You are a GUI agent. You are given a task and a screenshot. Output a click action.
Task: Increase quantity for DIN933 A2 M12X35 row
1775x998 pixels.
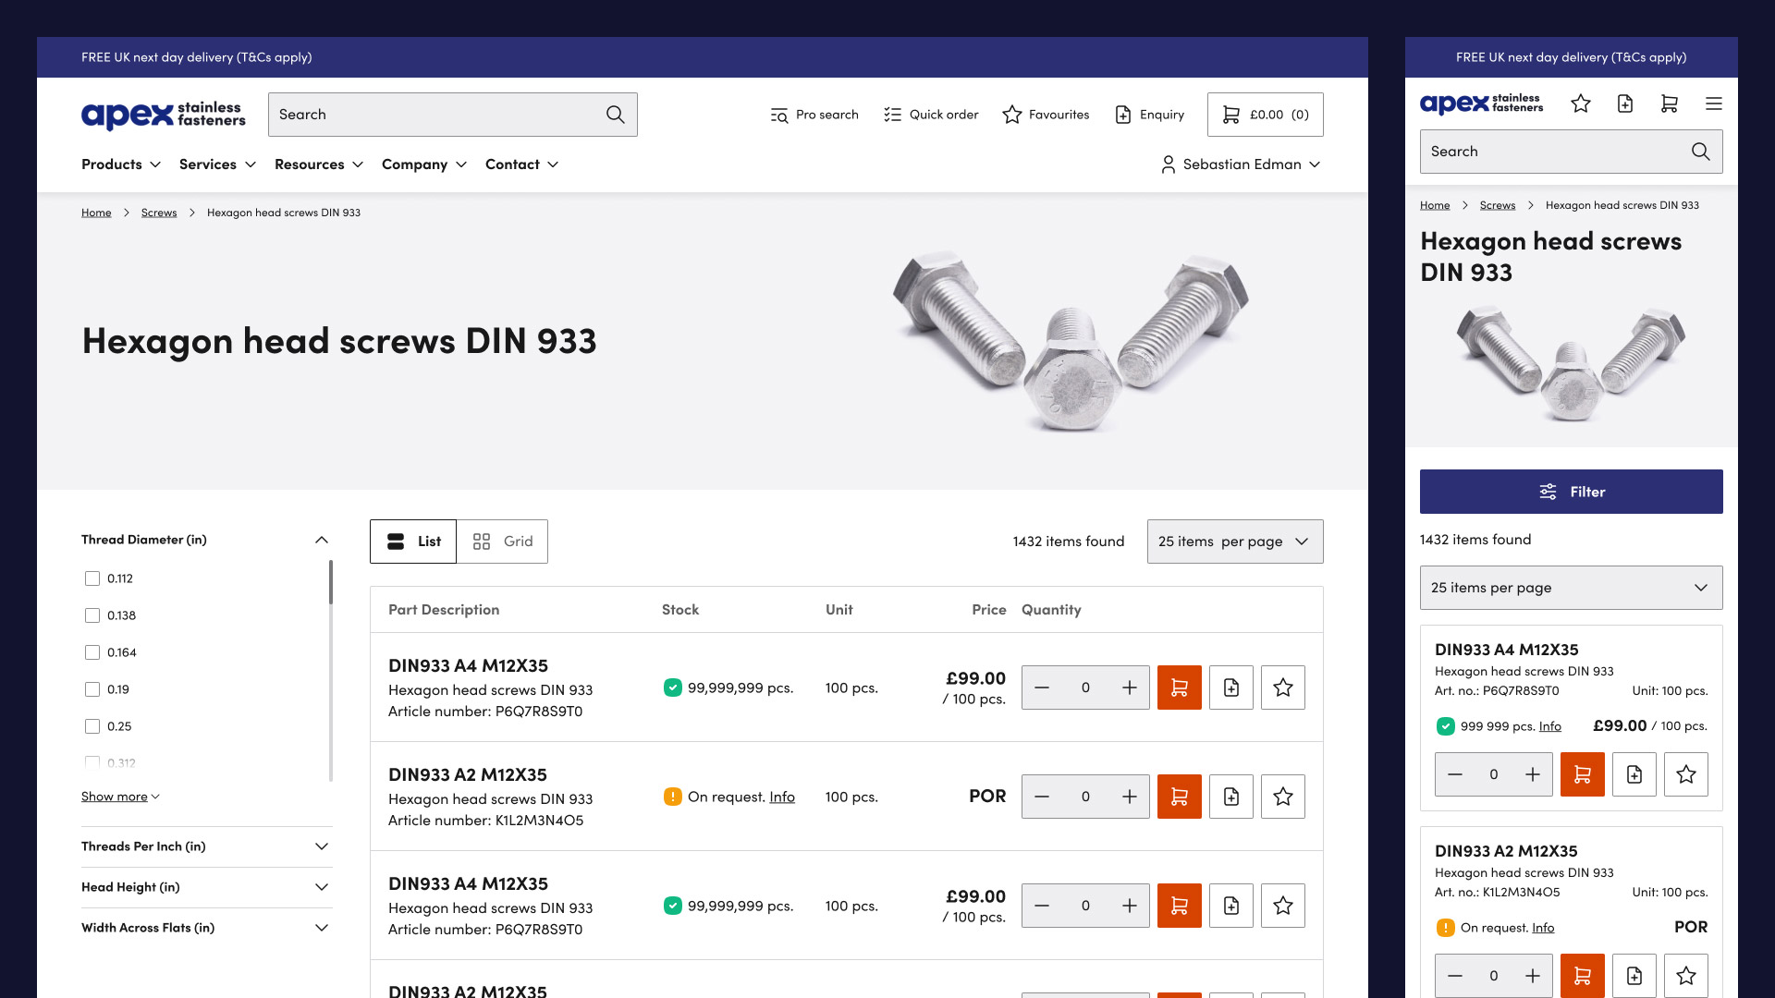(x=1129, y=797)
